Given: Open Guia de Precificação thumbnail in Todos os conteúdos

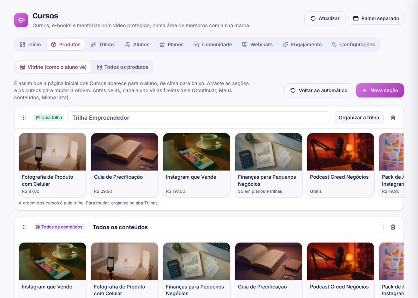Looking at the screenshot, I should (268, 262).
